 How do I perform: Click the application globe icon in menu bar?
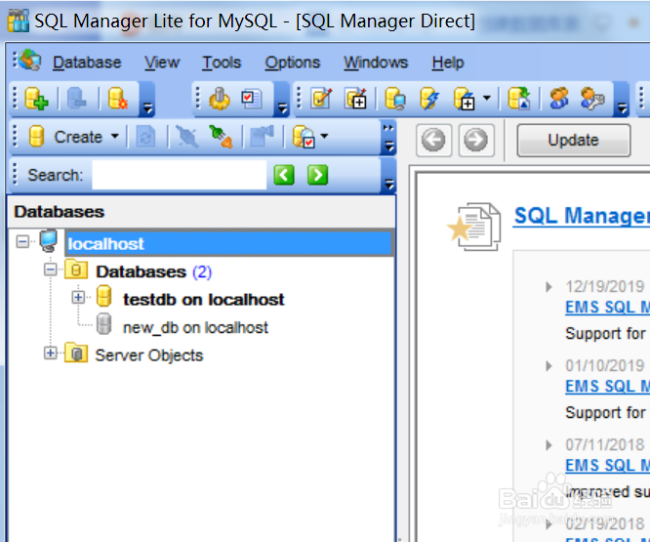30,61
